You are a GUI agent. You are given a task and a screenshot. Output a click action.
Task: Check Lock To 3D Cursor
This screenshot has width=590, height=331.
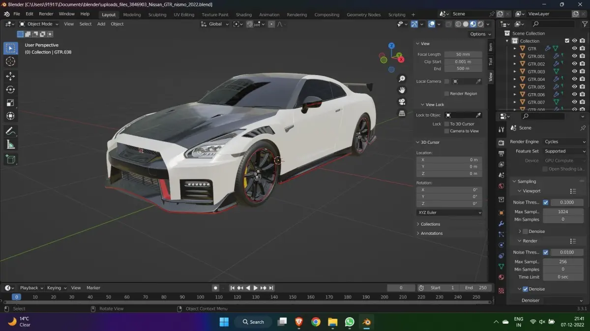point(446,124)
